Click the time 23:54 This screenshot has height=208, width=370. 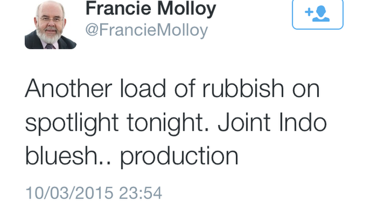[141, 193]
